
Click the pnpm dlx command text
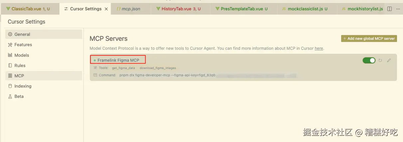(168, 75)
